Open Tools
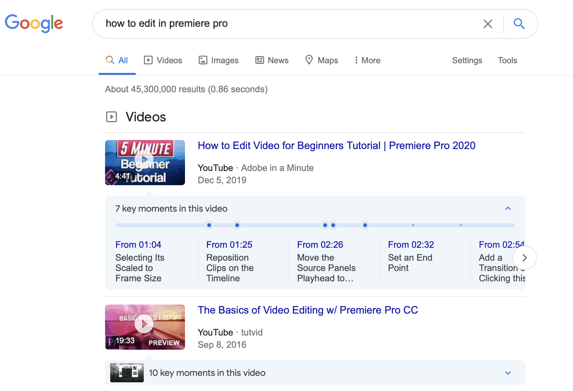This screenshot has width=573, height=391. click(x=507, y=60)
